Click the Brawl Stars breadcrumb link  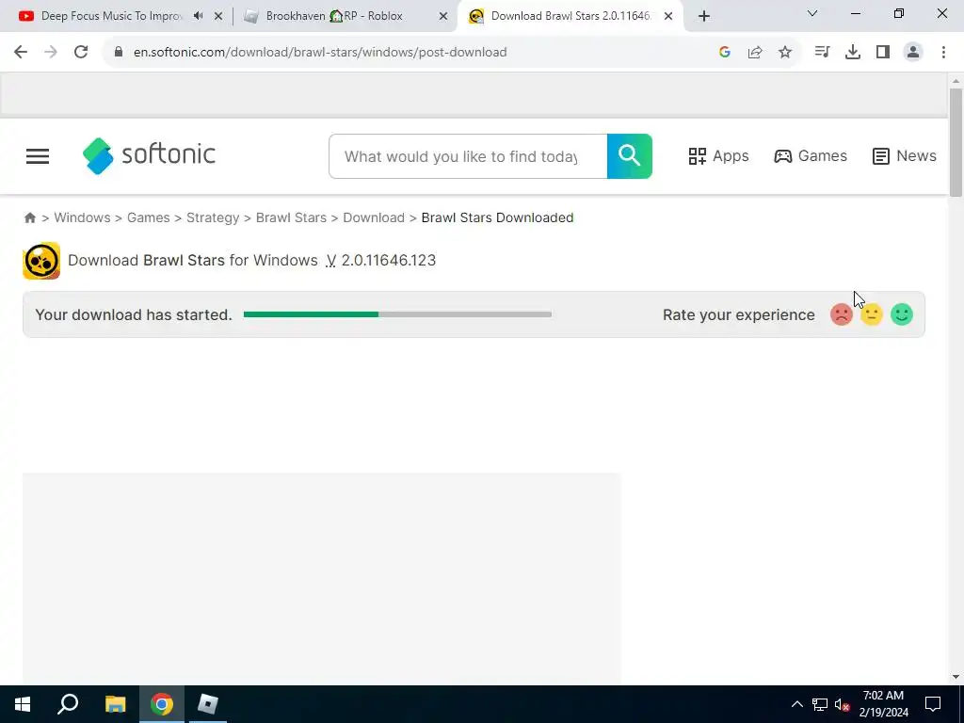coord(292,217)
